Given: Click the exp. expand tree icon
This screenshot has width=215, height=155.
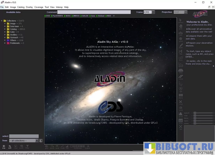Looking at the screenshot, I should (4, 147).
